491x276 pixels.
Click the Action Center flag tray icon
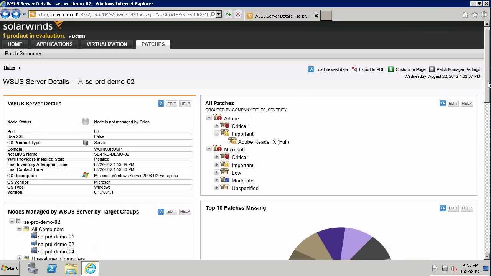(435, 268)
